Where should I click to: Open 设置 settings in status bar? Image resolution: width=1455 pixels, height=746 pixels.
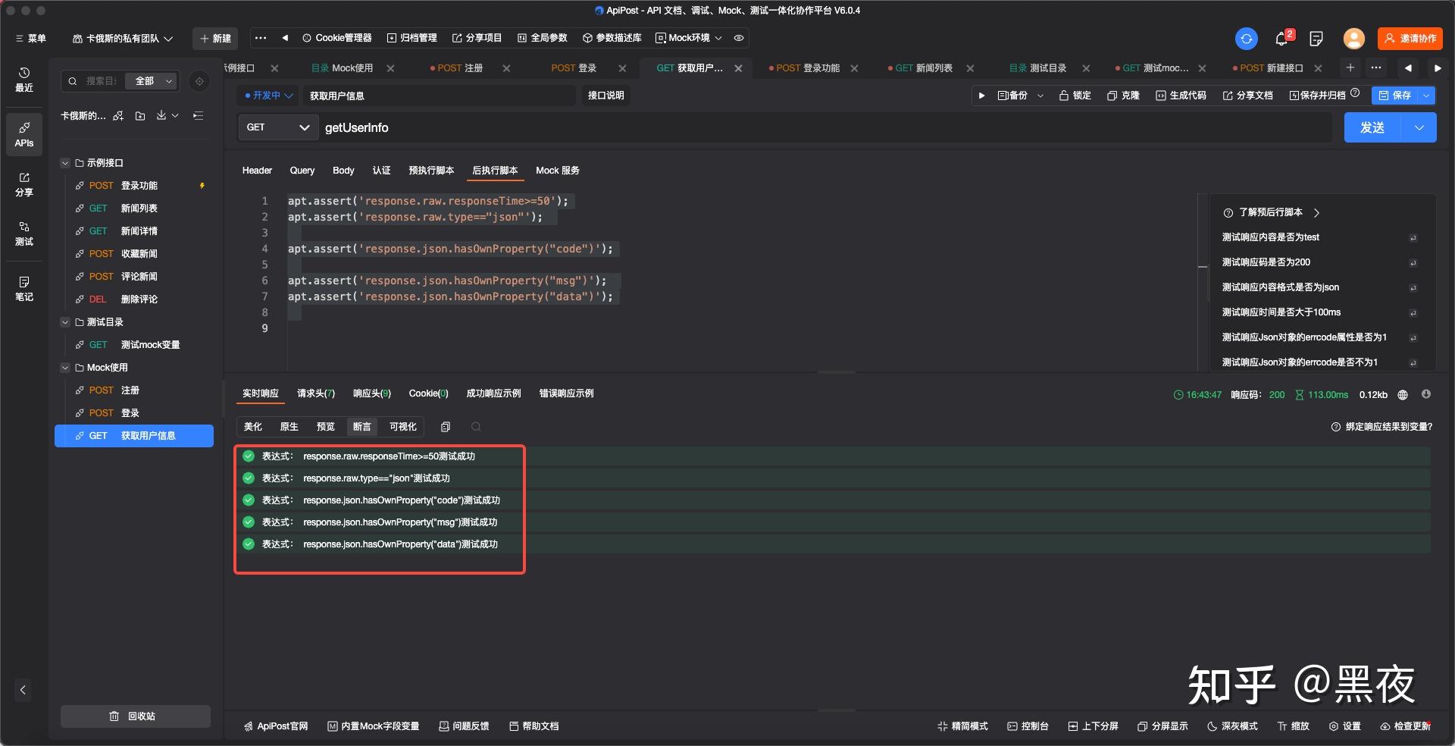[1344, 726]
